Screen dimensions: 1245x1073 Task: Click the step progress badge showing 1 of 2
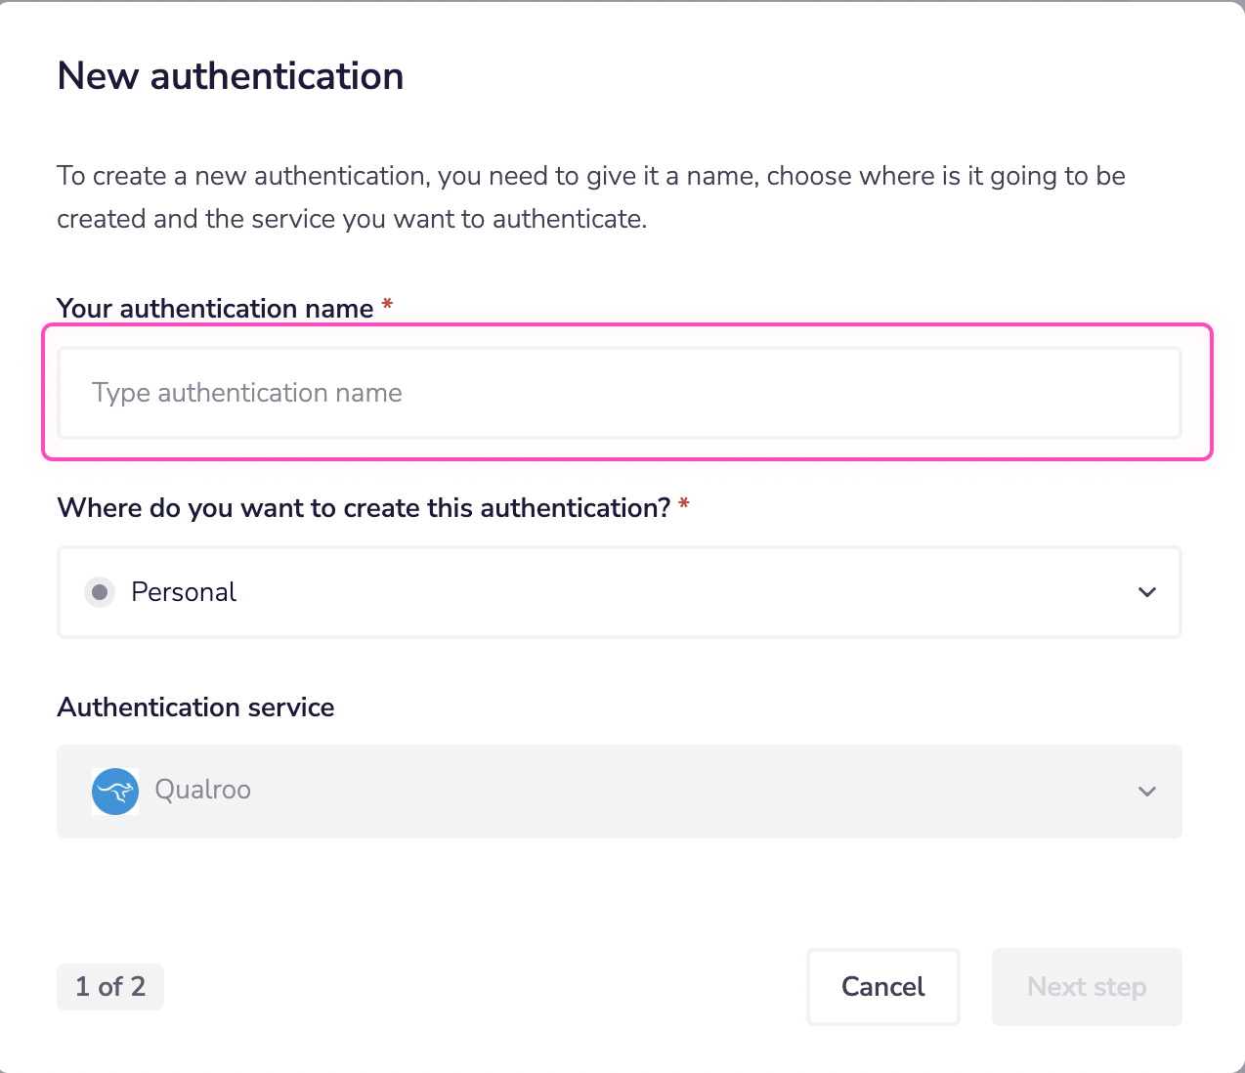109,986
